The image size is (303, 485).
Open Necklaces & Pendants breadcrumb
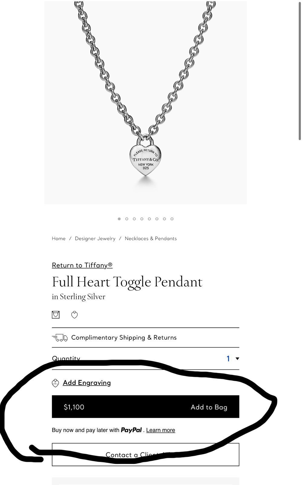pos(151,239)
